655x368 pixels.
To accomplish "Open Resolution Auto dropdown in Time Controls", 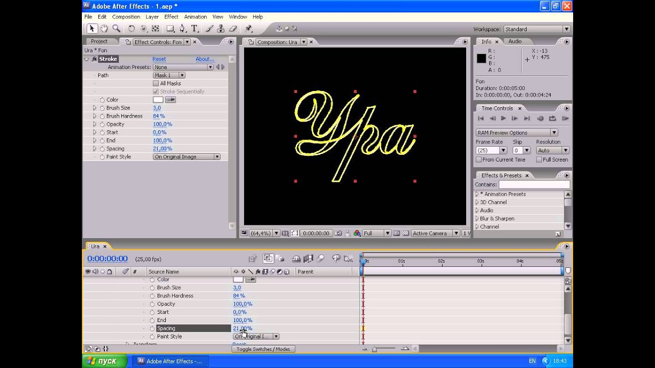I will (x=553, y=150).
